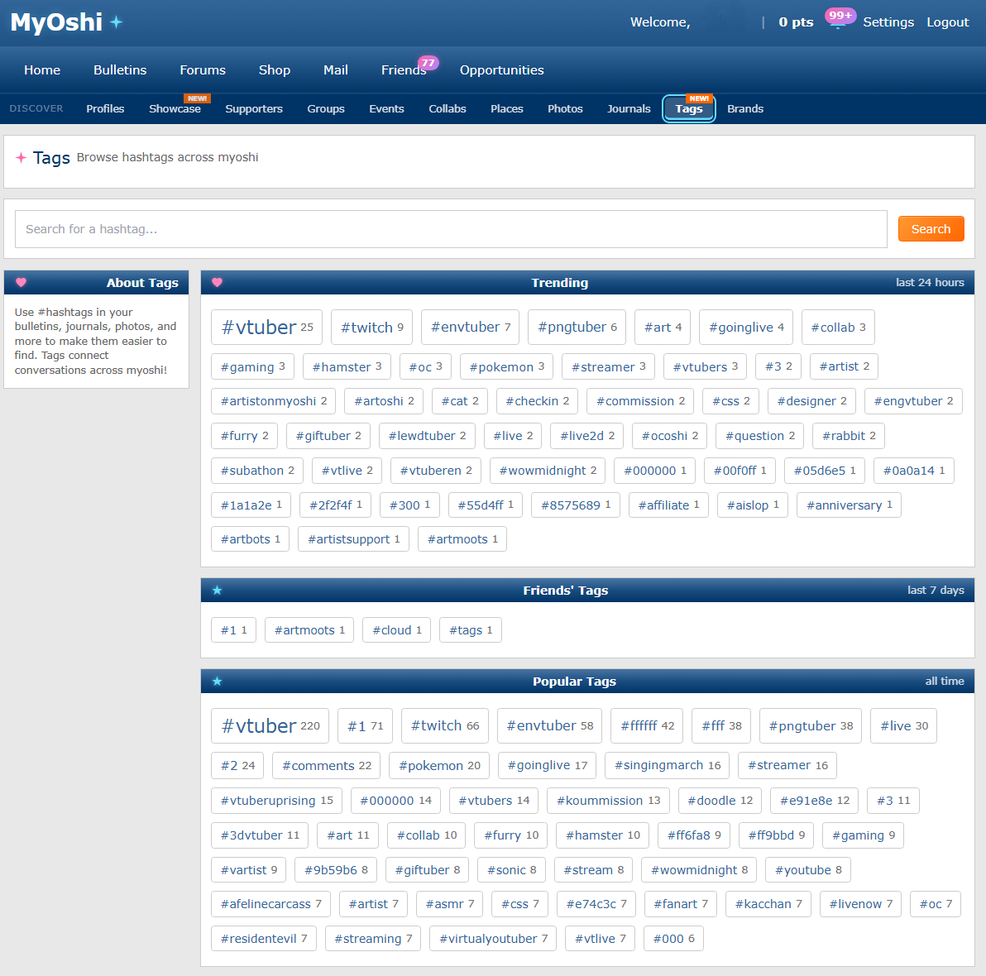The height and width of the screenshot is (976, 986).
Task: Log out via the Logout link
Action: (x=947, y=22)
